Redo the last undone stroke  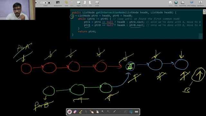tap(72, 4)
